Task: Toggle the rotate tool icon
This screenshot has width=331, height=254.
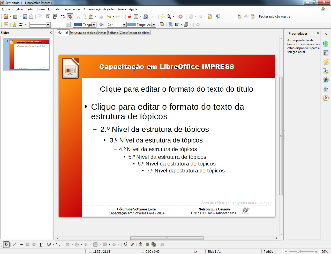Action: tap(170, 25)
